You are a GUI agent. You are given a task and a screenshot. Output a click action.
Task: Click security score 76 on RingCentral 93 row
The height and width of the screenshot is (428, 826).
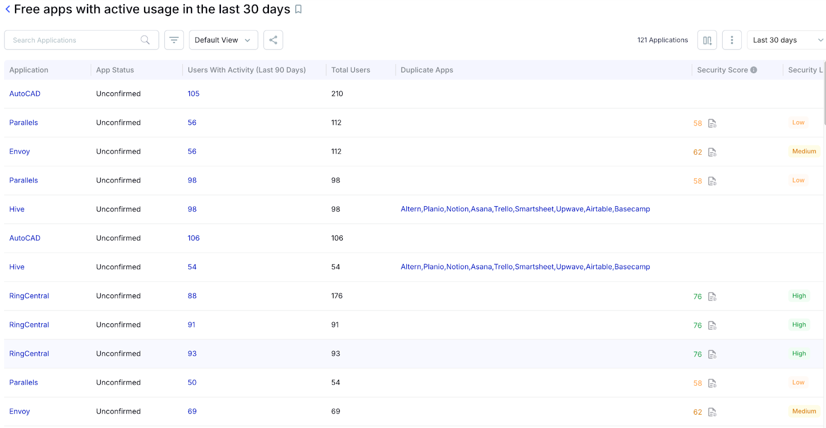point(697,355)
